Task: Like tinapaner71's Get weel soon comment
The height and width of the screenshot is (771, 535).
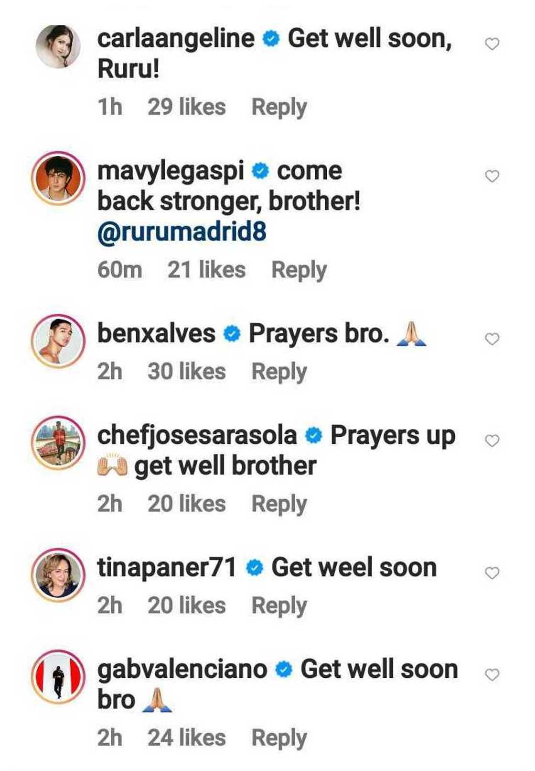Action: (492, 573)
